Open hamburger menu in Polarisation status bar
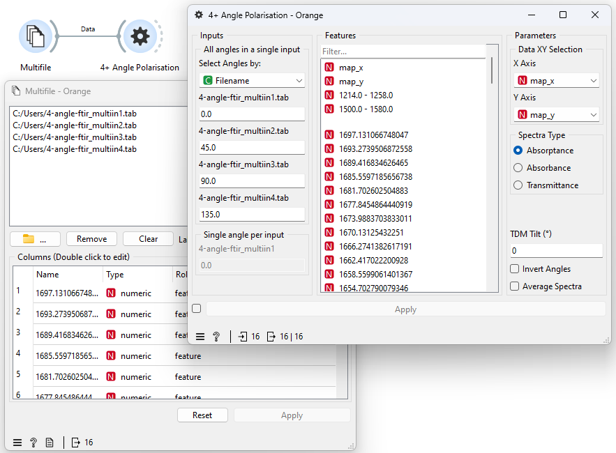Image resolution: width=616 pixels, height=453 pixels. coord(200,337)
